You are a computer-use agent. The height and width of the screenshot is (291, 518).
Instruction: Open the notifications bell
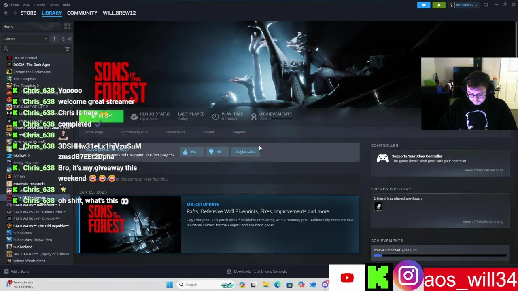(439, 5)
